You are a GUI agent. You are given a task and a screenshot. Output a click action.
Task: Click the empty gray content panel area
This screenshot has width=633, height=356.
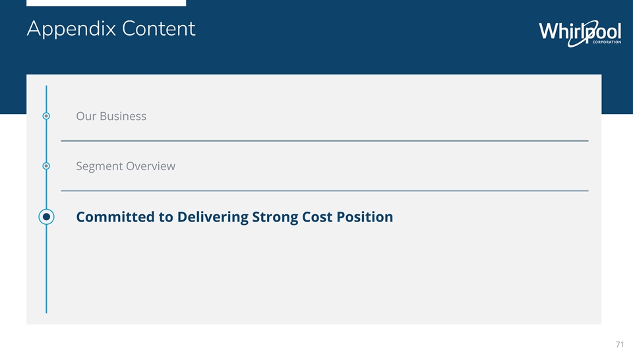330,277
